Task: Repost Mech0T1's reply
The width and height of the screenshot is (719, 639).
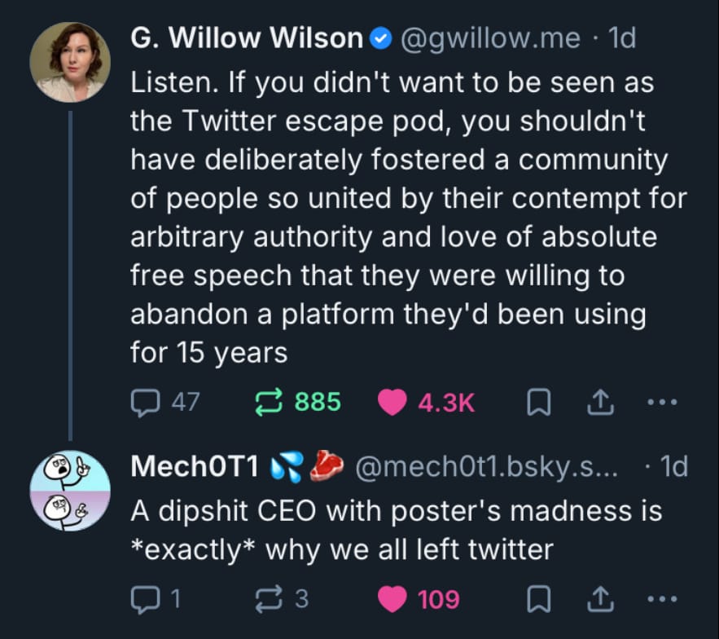Action: tap(268, 599)
